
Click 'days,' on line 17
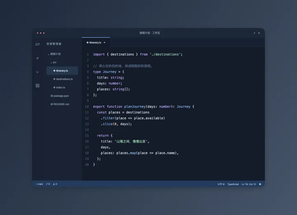(x=106, y=147)
